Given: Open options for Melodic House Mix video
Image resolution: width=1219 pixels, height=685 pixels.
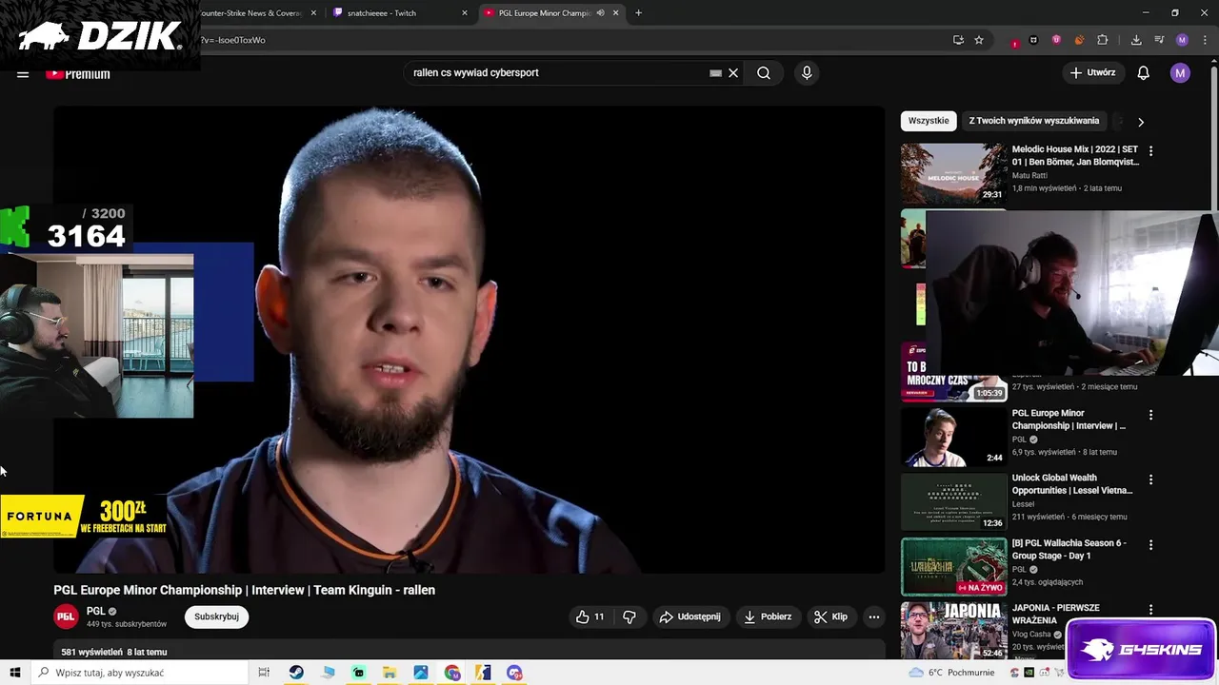Looking at the screenshot, I should click(x=1150, y=150).
